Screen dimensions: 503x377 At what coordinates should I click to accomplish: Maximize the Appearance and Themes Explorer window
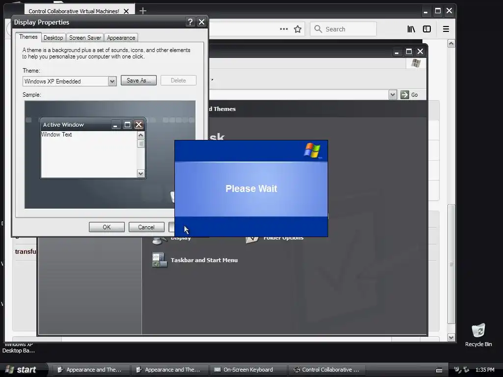tap(409, 52)
